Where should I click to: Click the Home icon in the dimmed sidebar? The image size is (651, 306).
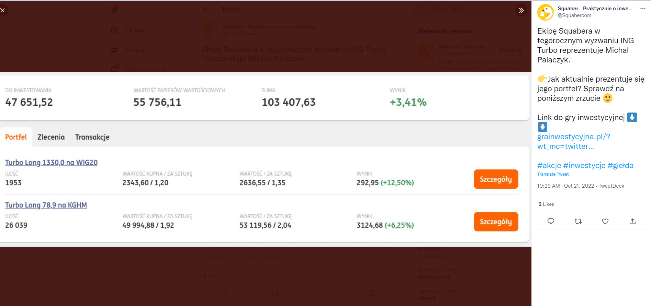[x=115, y=30]
